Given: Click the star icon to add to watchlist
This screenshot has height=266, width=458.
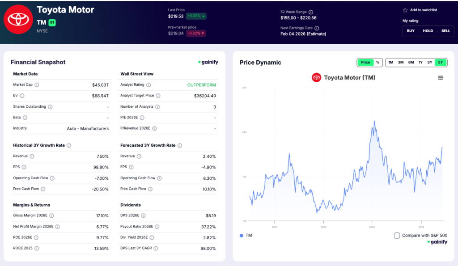Looking at the screenshot, I should 405,10.
